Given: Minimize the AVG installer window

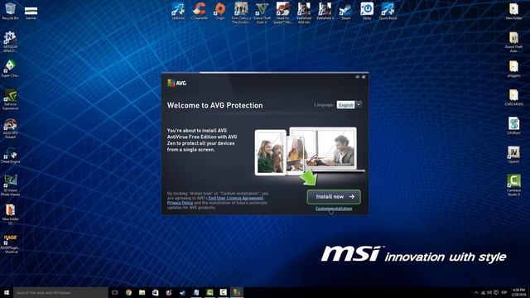Looking at the screenshot, I should click(357, 77).
